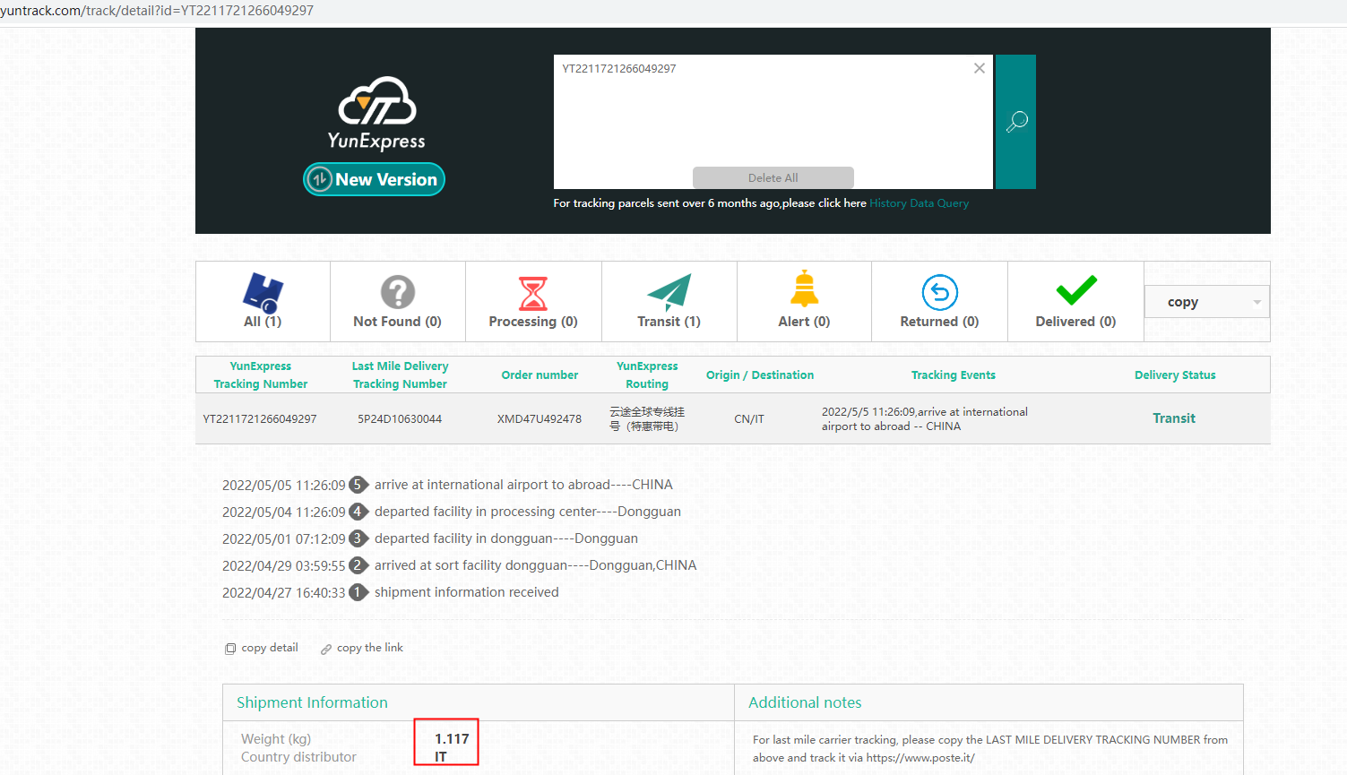This screenshot has width=1347, height=775.
Task: Click the magnifier search button
Action: tap(1015, 122)
